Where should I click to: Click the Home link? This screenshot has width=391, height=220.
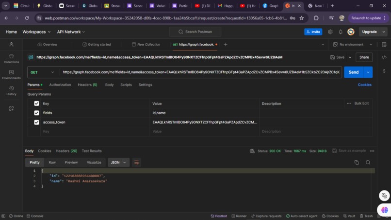point(11,32)
